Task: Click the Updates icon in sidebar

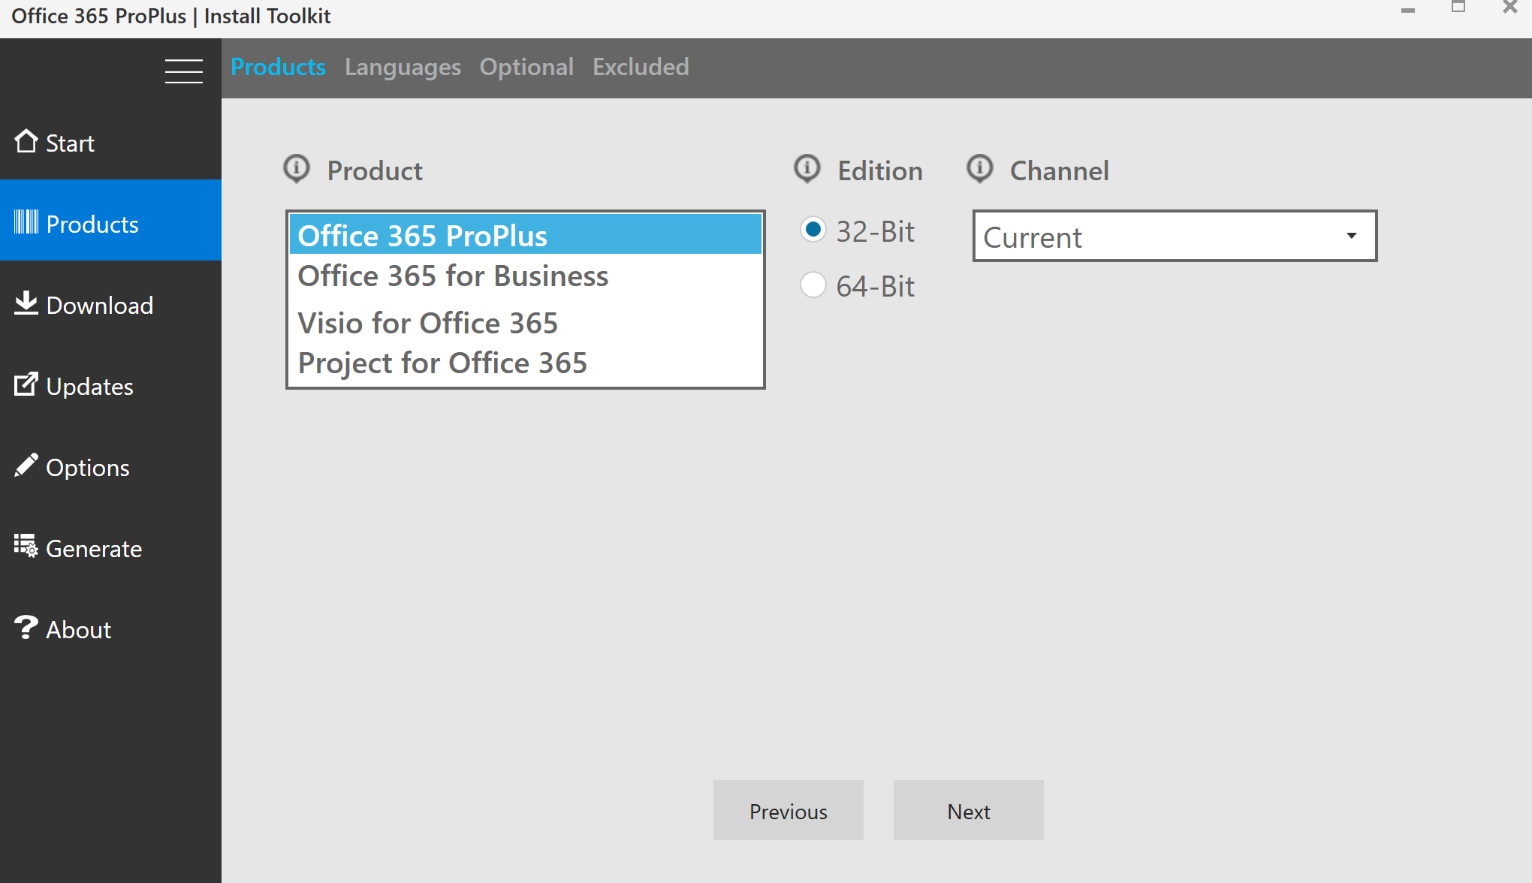Action: [26, 384]
